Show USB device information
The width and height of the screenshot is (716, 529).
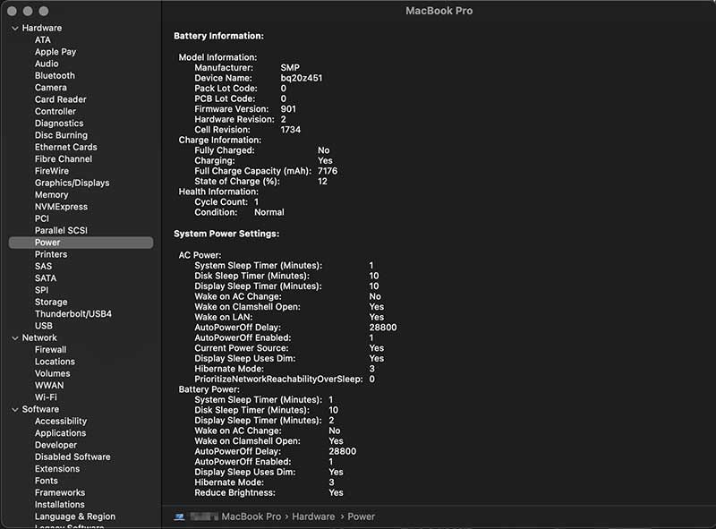44,326
